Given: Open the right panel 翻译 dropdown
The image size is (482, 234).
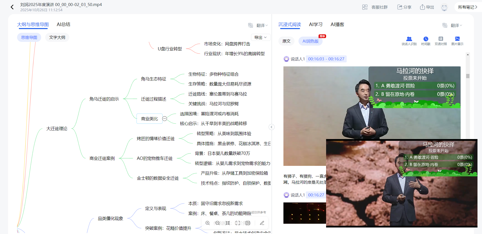Looking at the screenshot, I should point(456,25).
